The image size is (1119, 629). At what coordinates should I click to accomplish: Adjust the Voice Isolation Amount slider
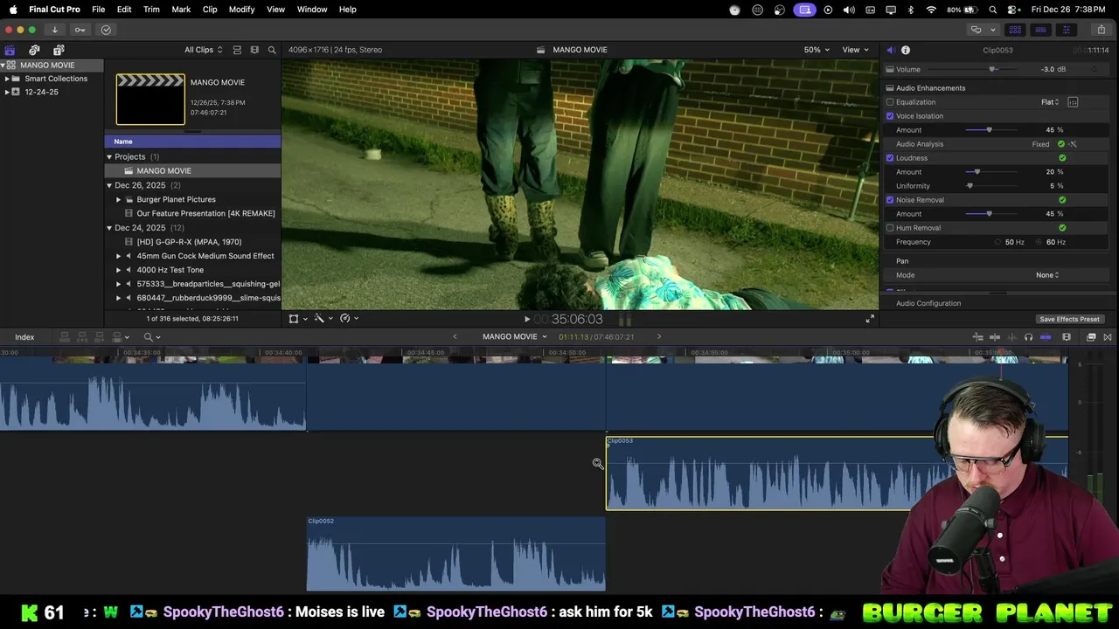[x=989, y=130]
